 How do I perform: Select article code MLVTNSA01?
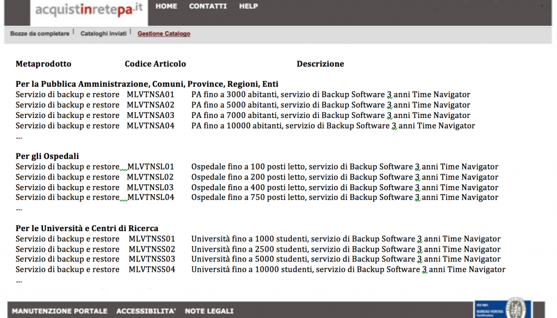tap(151, 95)
